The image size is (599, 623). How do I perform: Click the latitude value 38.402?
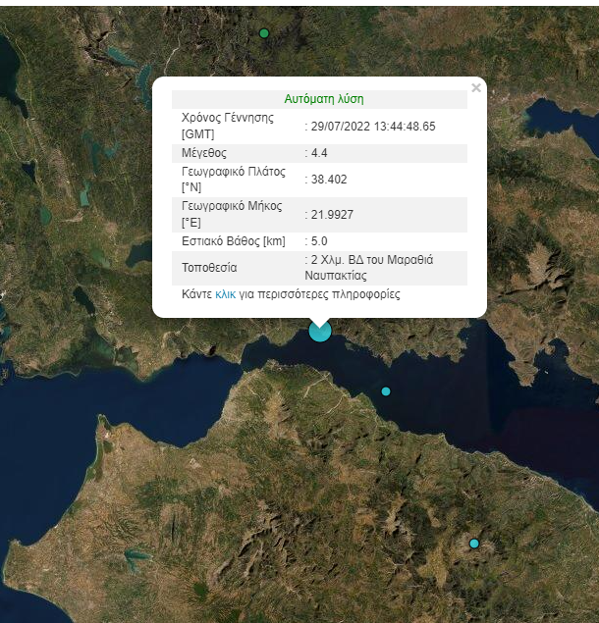click(329, 180)
